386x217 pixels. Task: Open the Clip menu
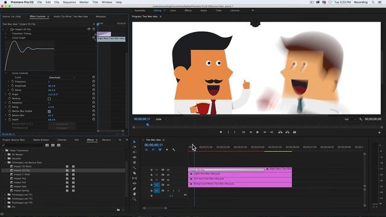tap(57, 2)
